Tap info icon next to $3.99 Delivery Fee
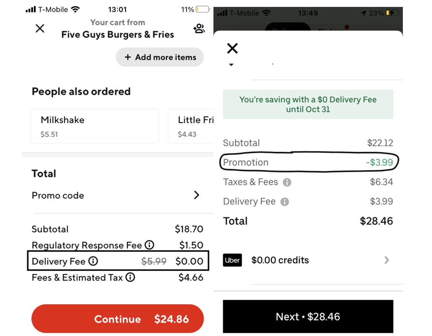432x336 pixels. [285, 202]
